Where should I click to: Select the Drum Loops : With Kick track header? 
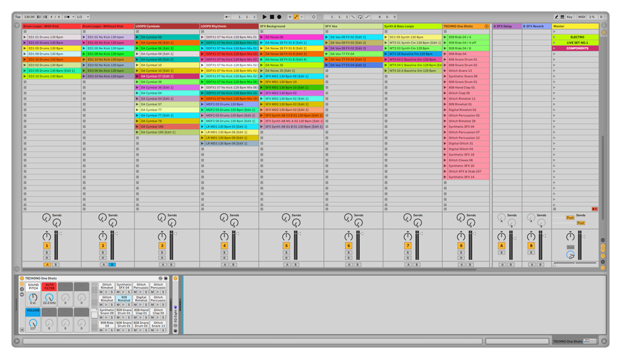pos(51,26)
